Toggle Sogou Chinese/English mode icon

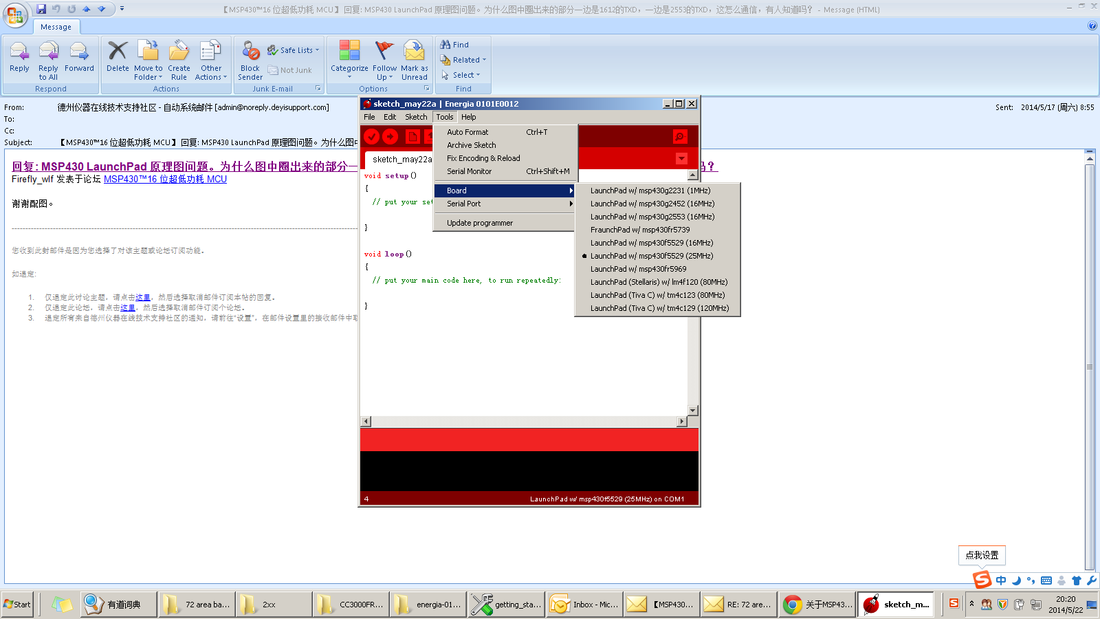(1001, 580)
